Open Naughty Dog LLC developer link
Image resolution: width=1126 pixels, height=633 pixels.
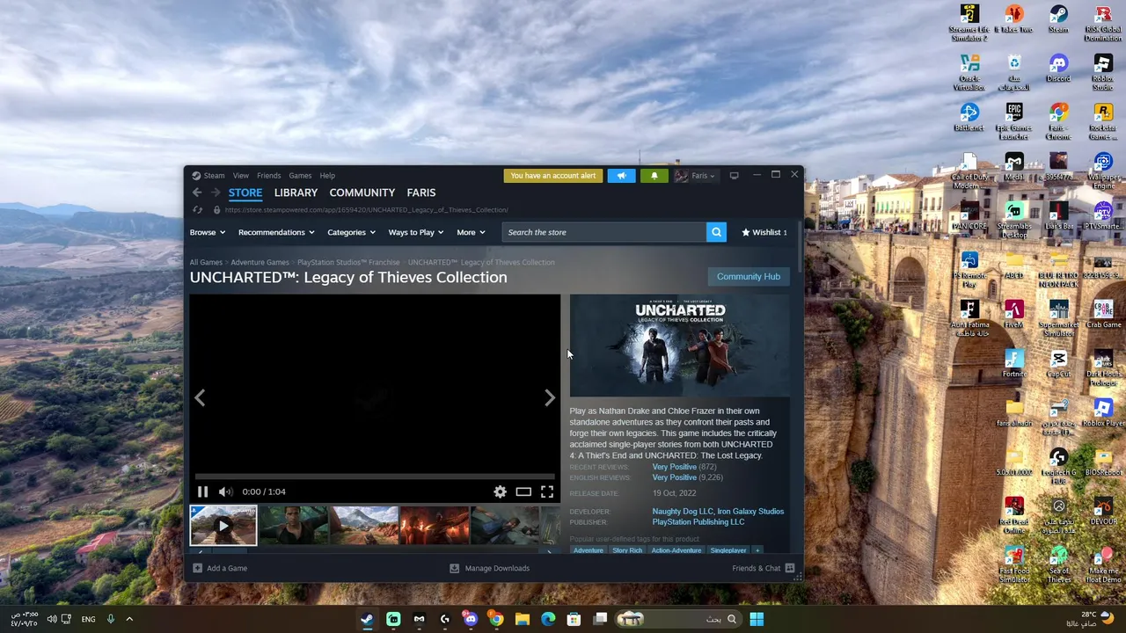(683, 512)
